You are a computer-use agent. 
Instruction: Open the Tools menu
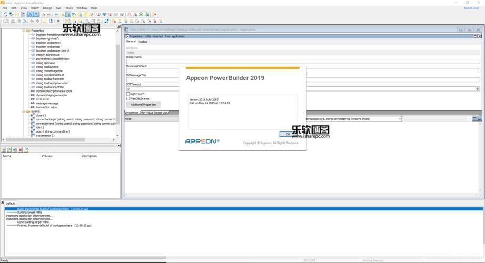(69, 8)
